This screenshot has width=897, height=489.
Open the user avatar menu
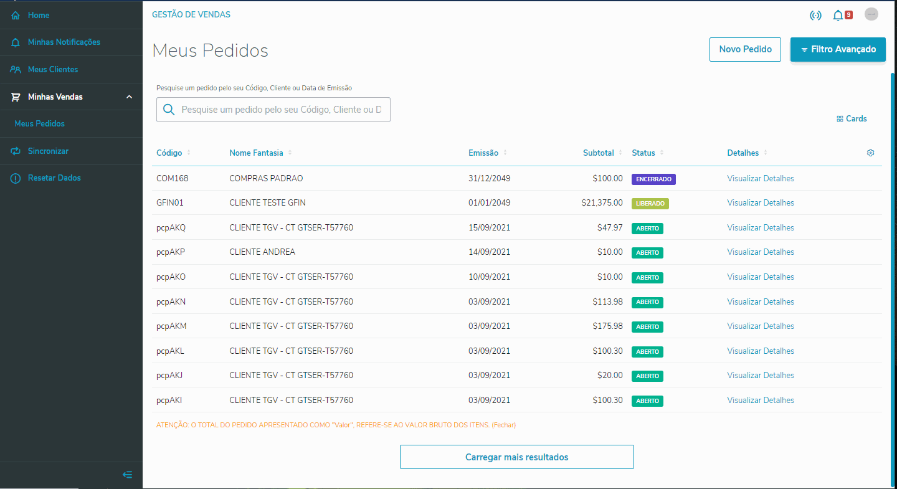point(871,15)
